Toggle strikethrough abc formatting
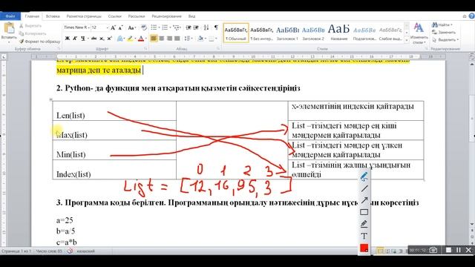This screenshot has height=267, width=475. coord(94,39)
